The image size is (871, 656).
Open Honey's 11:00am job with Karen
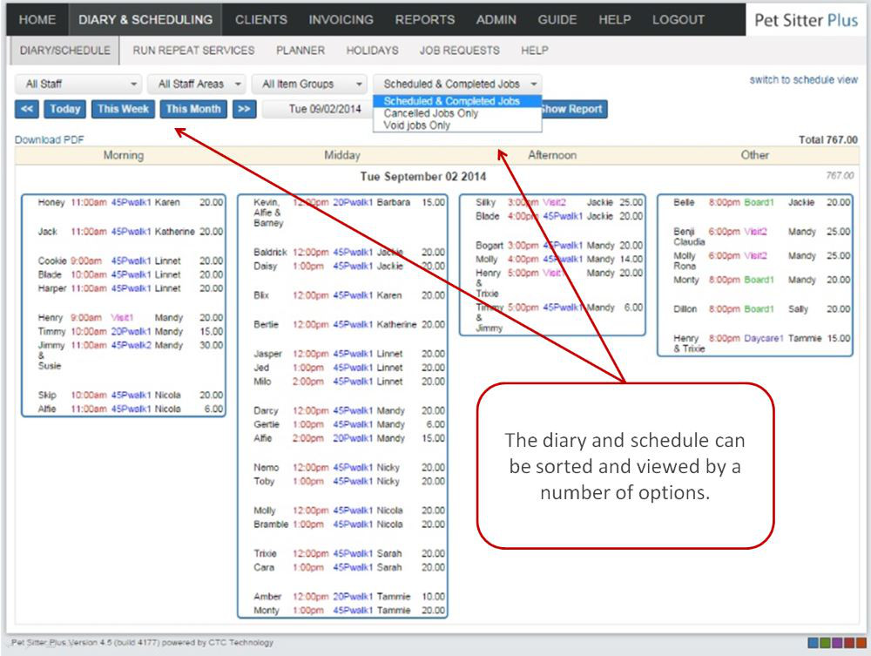coord(130,202)
